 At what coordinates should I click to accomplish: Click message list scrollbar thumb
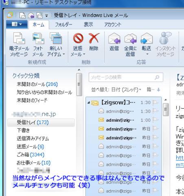pos(166,109)
